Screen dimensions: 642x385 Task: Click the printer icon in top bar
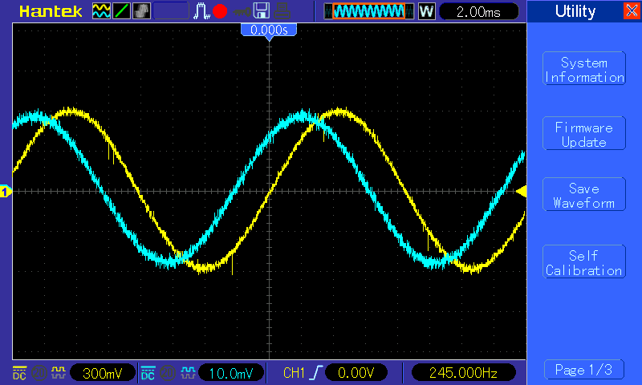click(282, 11)
